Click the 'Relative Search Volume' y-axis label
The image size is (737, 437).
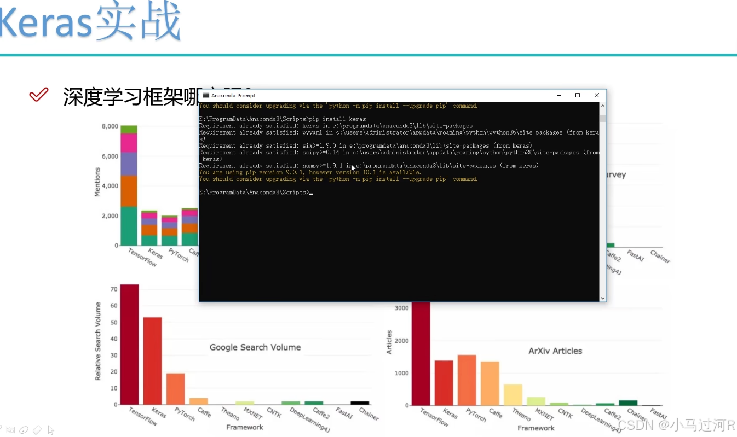98,341
